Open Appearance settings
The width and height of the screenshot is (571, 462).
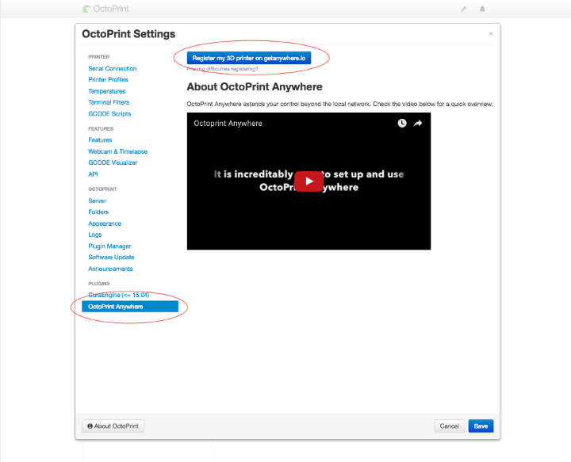pyautogui.click(x=105, y=223)
